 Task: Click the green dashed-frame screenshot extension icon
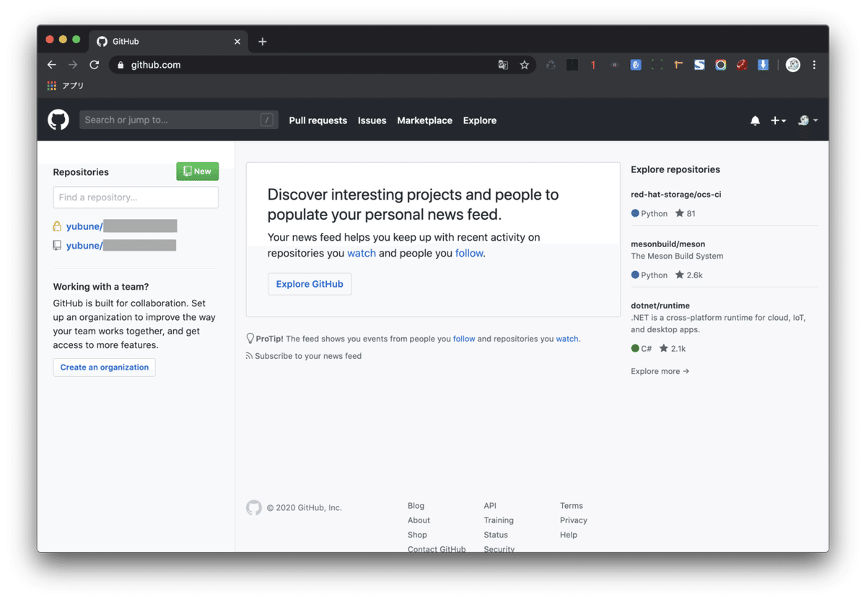(657, 65)
